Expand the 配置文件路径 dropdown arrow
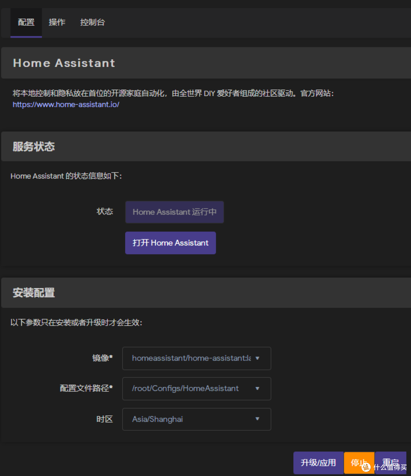This screenshot has width=411, height=476. 257,388
